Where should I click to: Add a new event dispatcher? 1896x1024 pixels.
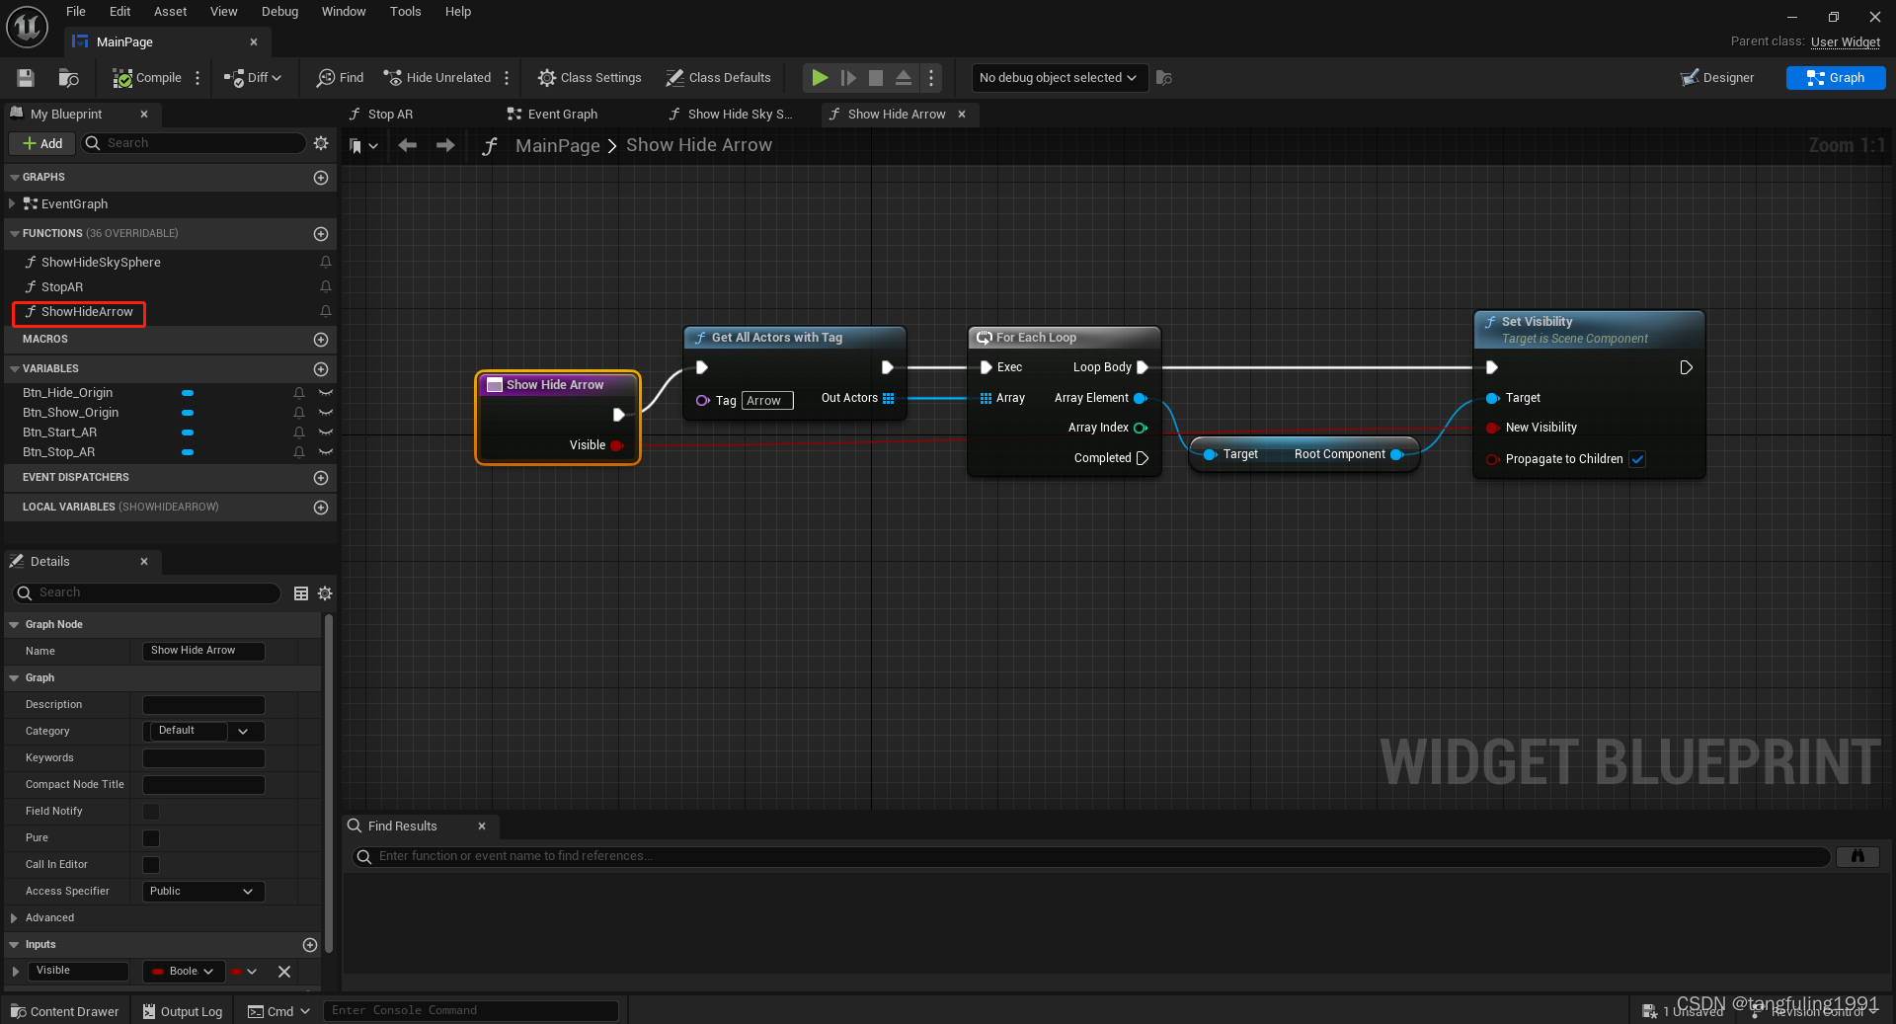pyautogui.click(x=321, y=478)
